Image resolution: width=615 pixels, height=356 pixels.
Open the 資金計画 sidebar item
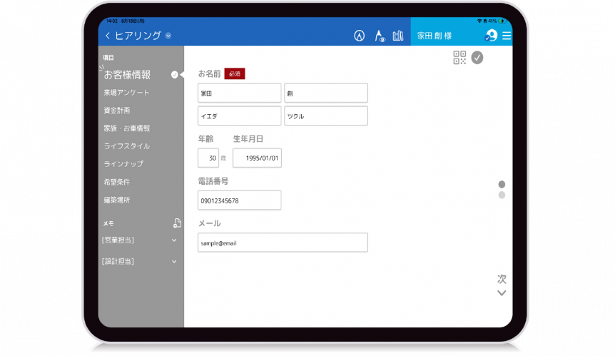(117, 111)
